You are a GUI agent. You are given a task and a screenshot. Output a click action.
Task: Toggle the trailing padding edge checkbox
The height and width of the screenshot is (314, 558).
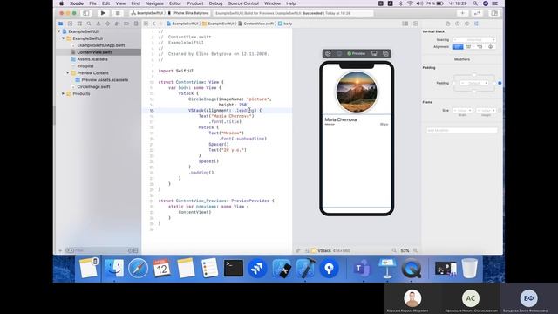[x=495, y=83]
